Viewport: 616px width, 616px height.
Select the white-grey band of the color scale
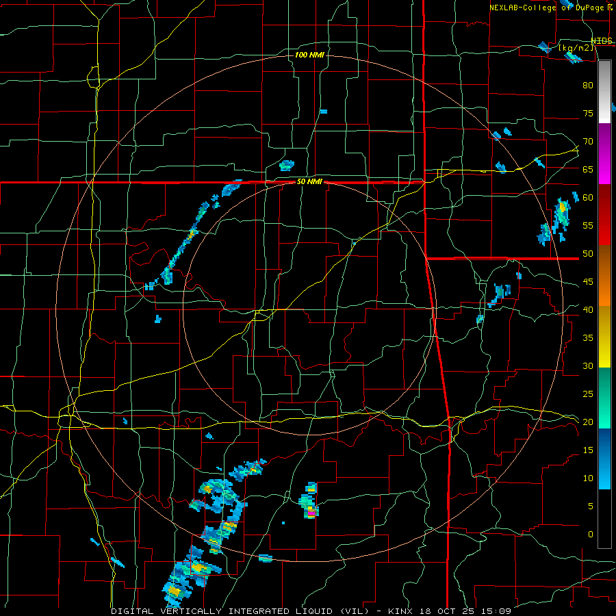[x=604, y=92]
